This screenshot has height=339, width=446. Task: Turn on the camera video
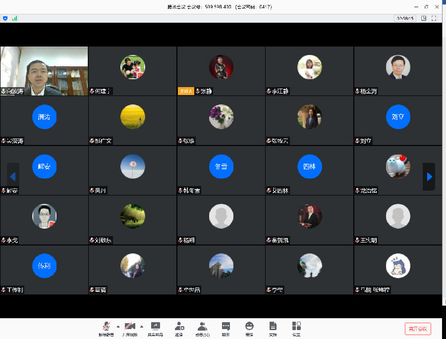tap(130, 328)
